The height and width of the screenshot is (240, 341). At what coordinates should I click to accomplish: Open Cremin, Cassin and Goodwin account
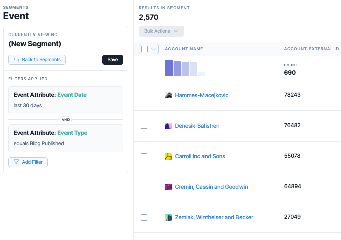[211, 187]
